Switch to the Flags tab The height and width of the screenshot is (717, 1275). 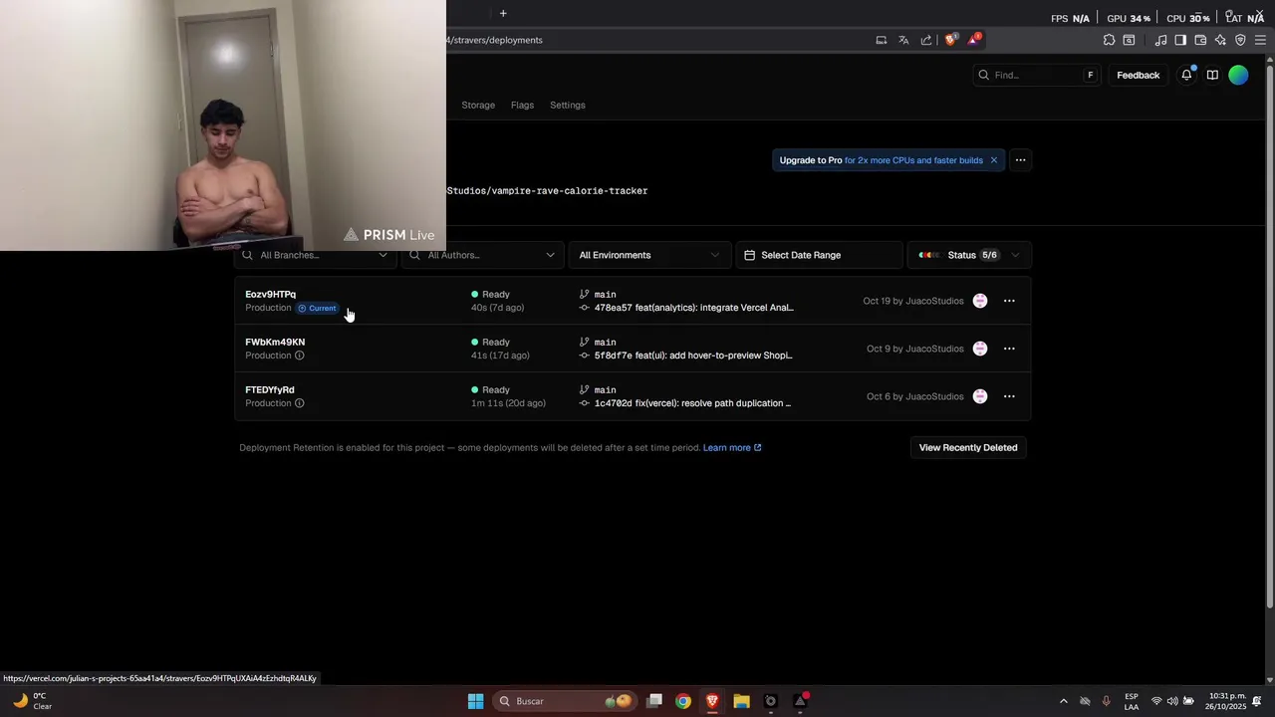tap(522, 105)
